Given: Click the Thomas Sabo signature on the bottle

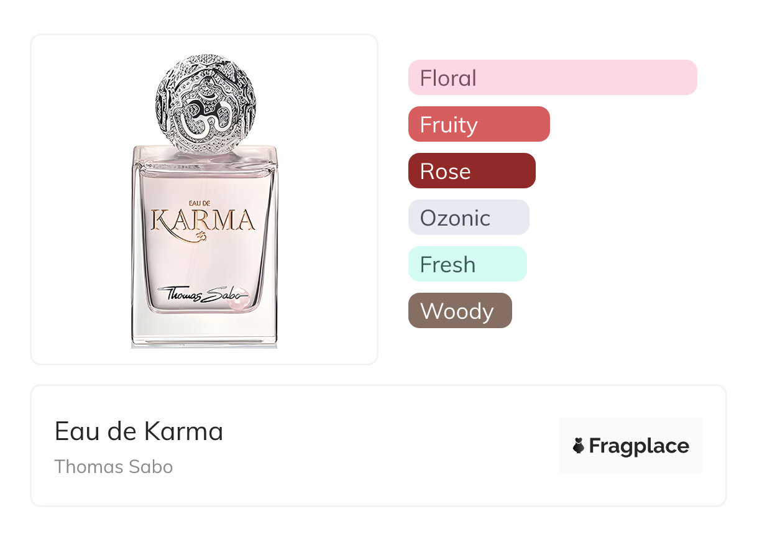Looking at the screenshot, I should (x=199, y=293).
